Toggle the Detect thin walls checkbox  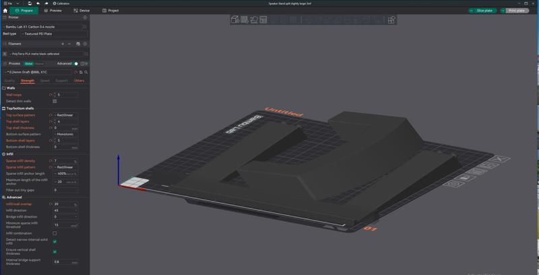coord(55,102)
